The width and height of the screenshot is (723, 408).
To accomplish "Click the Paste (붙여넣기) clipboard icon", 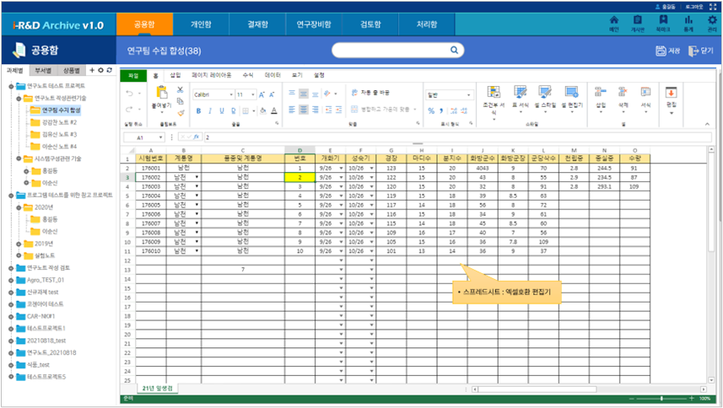I will pyautogui.click(x=161, y=92).
